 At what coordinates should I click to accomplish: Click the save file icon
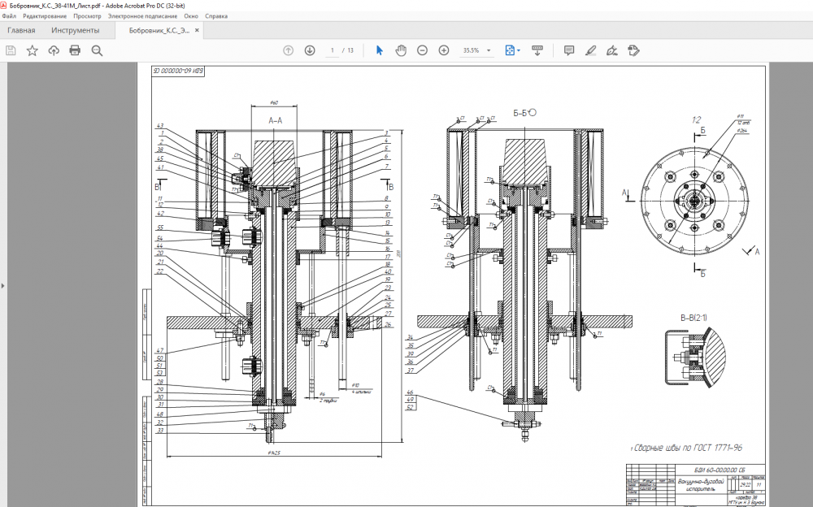11,50
